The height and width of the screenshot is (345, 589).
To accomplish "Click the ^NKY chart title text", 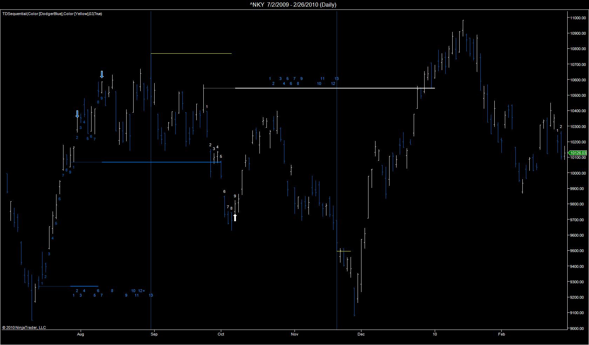I will pyautogui.click(x=293, y=5).
